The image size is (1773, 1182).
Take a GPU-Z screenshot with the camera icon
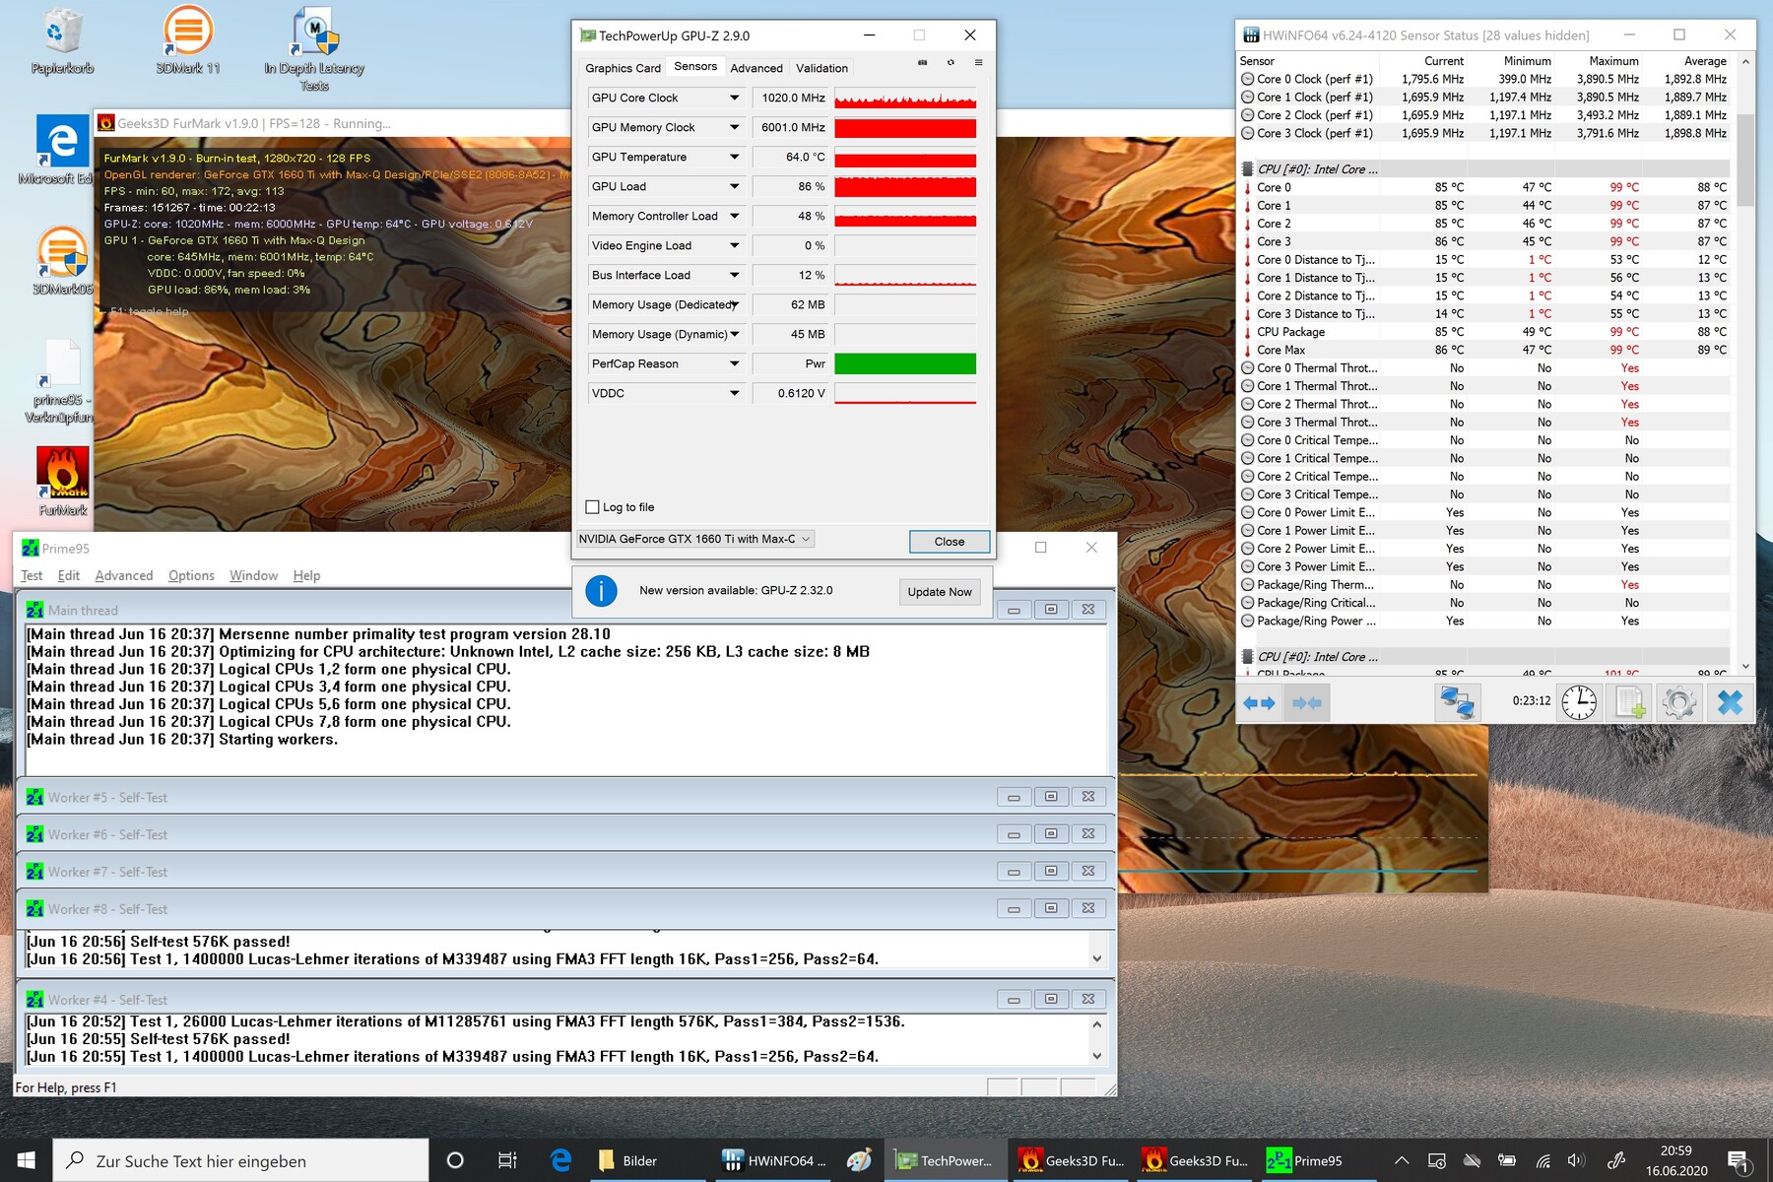pos(923,63)
